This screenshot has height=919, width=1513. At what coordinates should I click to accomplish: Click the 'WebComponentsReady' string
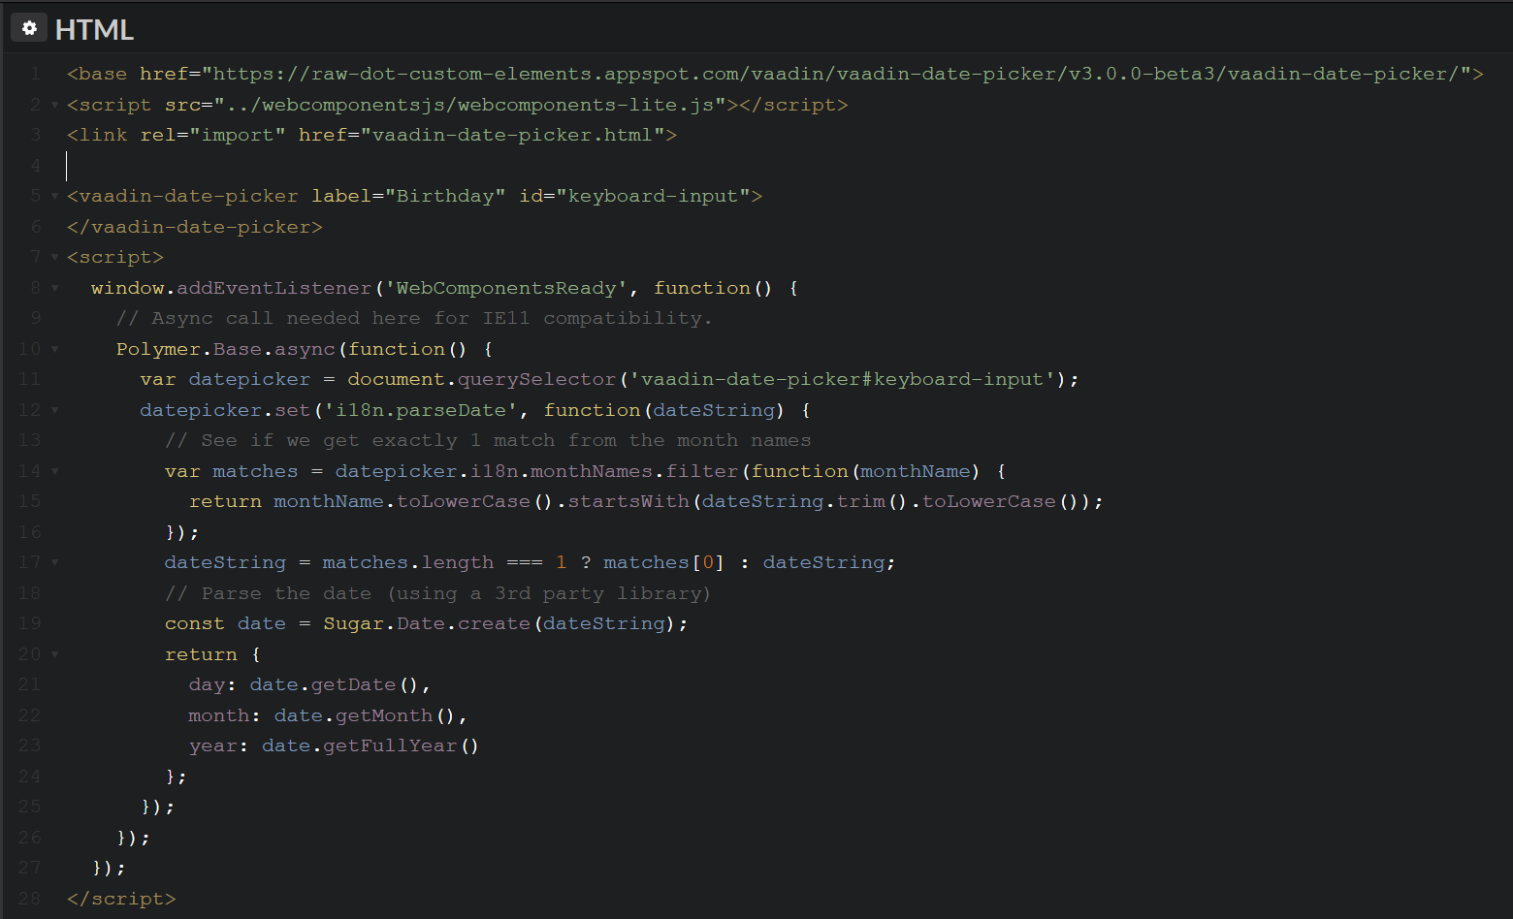506,288
